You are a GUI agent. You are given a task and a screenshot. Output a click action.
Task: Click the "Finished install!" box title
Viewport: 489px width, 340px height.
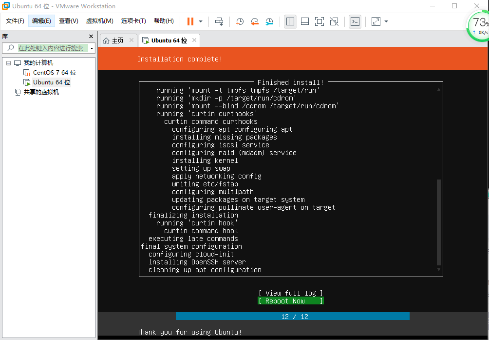coord(290,82)
